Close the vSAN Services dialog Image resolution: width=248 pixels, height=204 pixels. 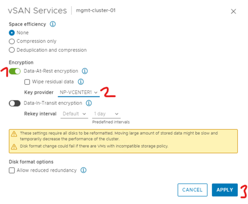coord(233,11)
